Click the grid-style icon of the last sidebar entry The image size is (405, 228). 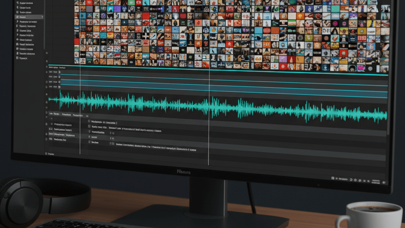click(x=16, y=58)
